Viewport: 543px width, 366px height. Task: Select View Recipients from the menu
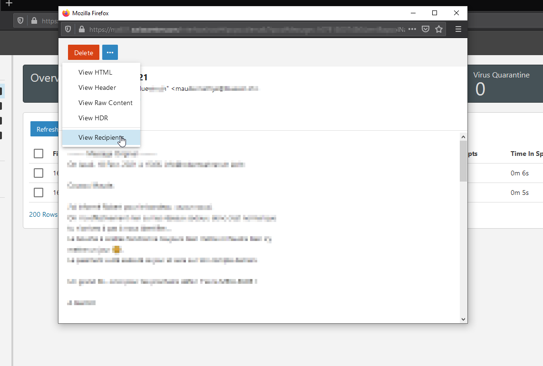coord(101,137)
